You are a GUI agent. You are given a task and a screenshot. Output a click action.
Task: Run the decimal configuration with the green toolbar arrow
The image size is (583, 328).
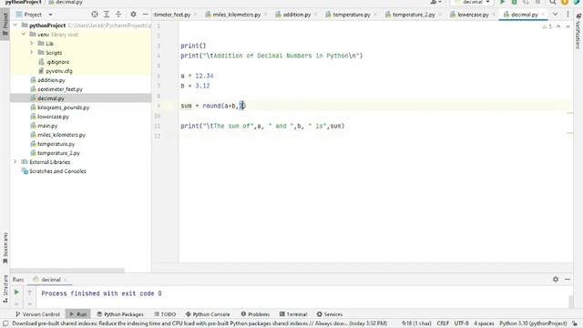(x=502, y=2)
